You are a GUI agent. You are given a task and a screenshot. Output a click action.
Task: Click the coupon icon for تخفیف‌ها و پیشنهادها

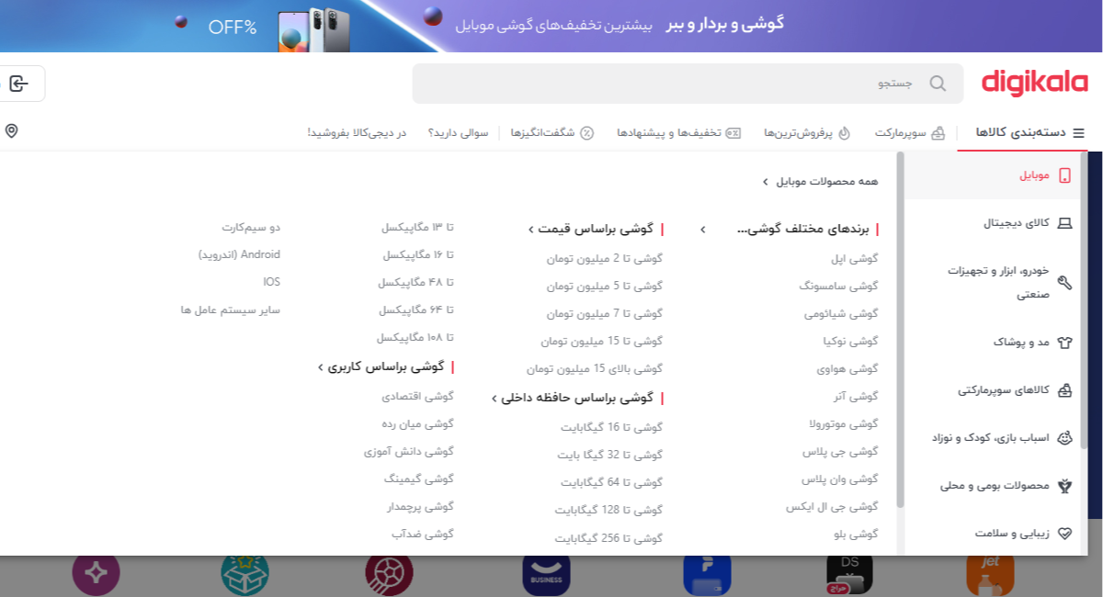click(x=733, y=133)
